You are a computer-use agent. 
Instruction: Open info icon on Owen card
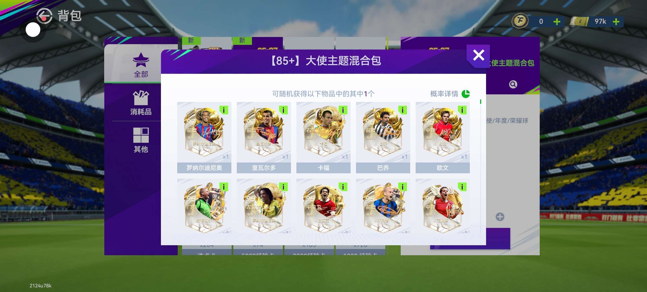pos(462,110)
